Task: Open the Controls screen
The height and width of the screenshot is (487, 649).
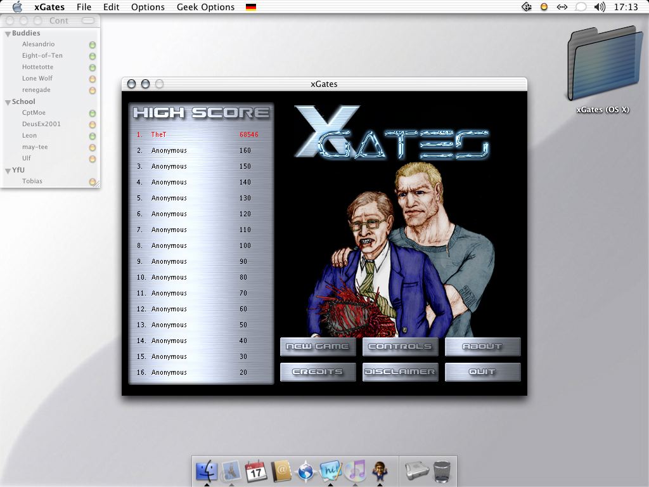Action: (401, 347)
